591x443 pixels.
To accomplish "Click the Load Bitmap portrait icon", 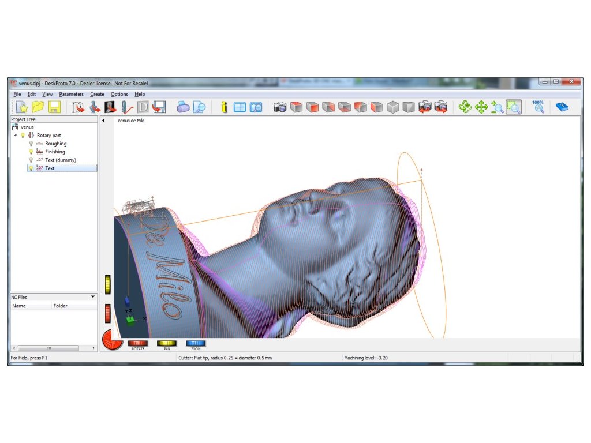I will point(110,107).
